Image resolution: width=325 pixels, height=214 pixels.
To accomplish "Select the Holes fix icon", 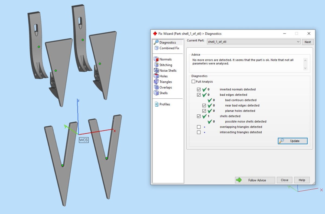I will coord(156,76).
